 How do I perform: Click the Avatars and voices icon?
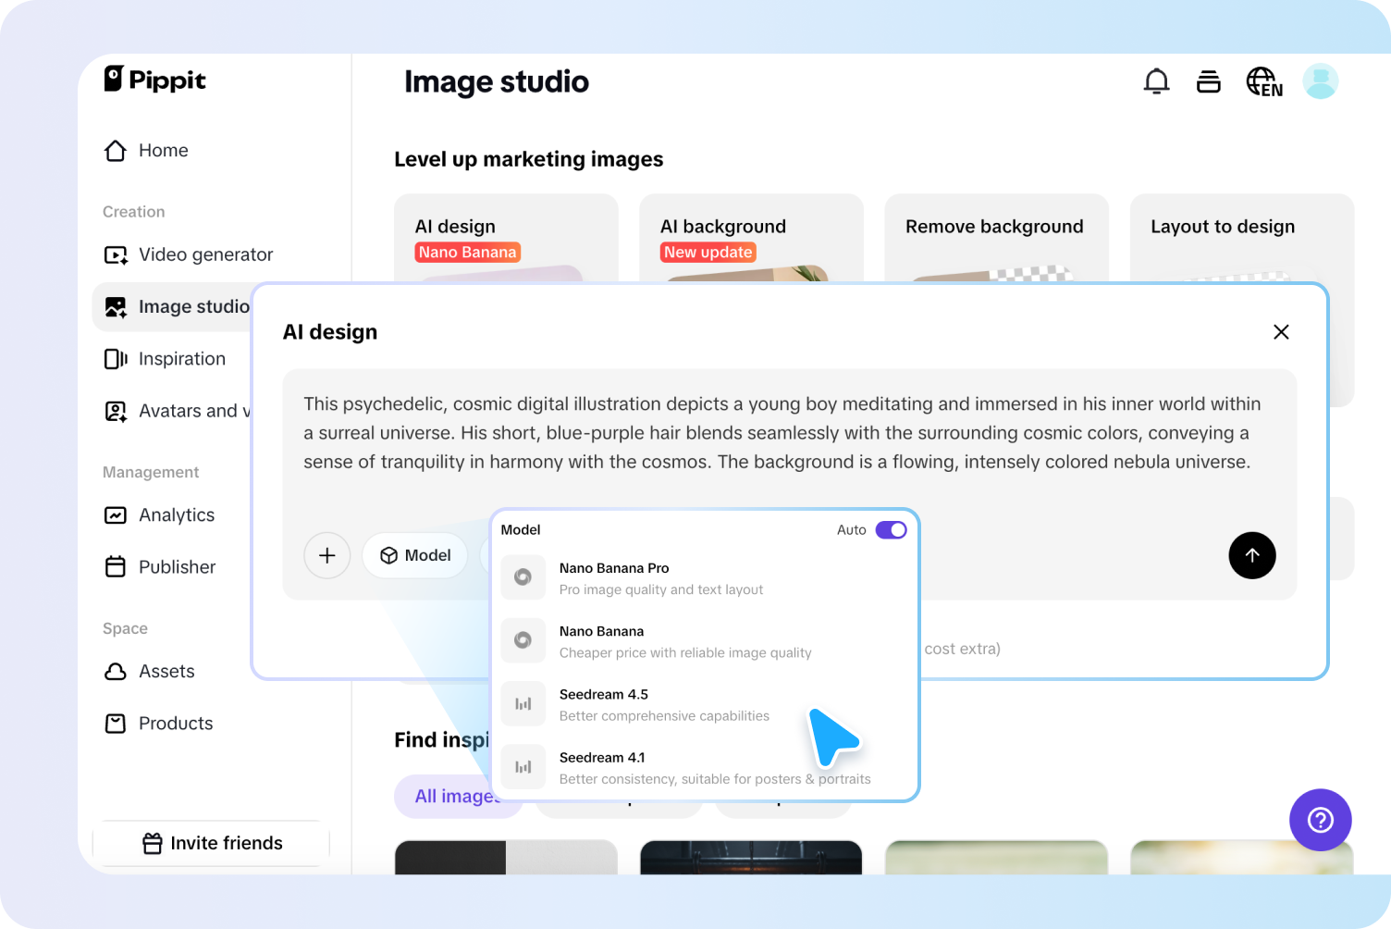click(116, 411)
